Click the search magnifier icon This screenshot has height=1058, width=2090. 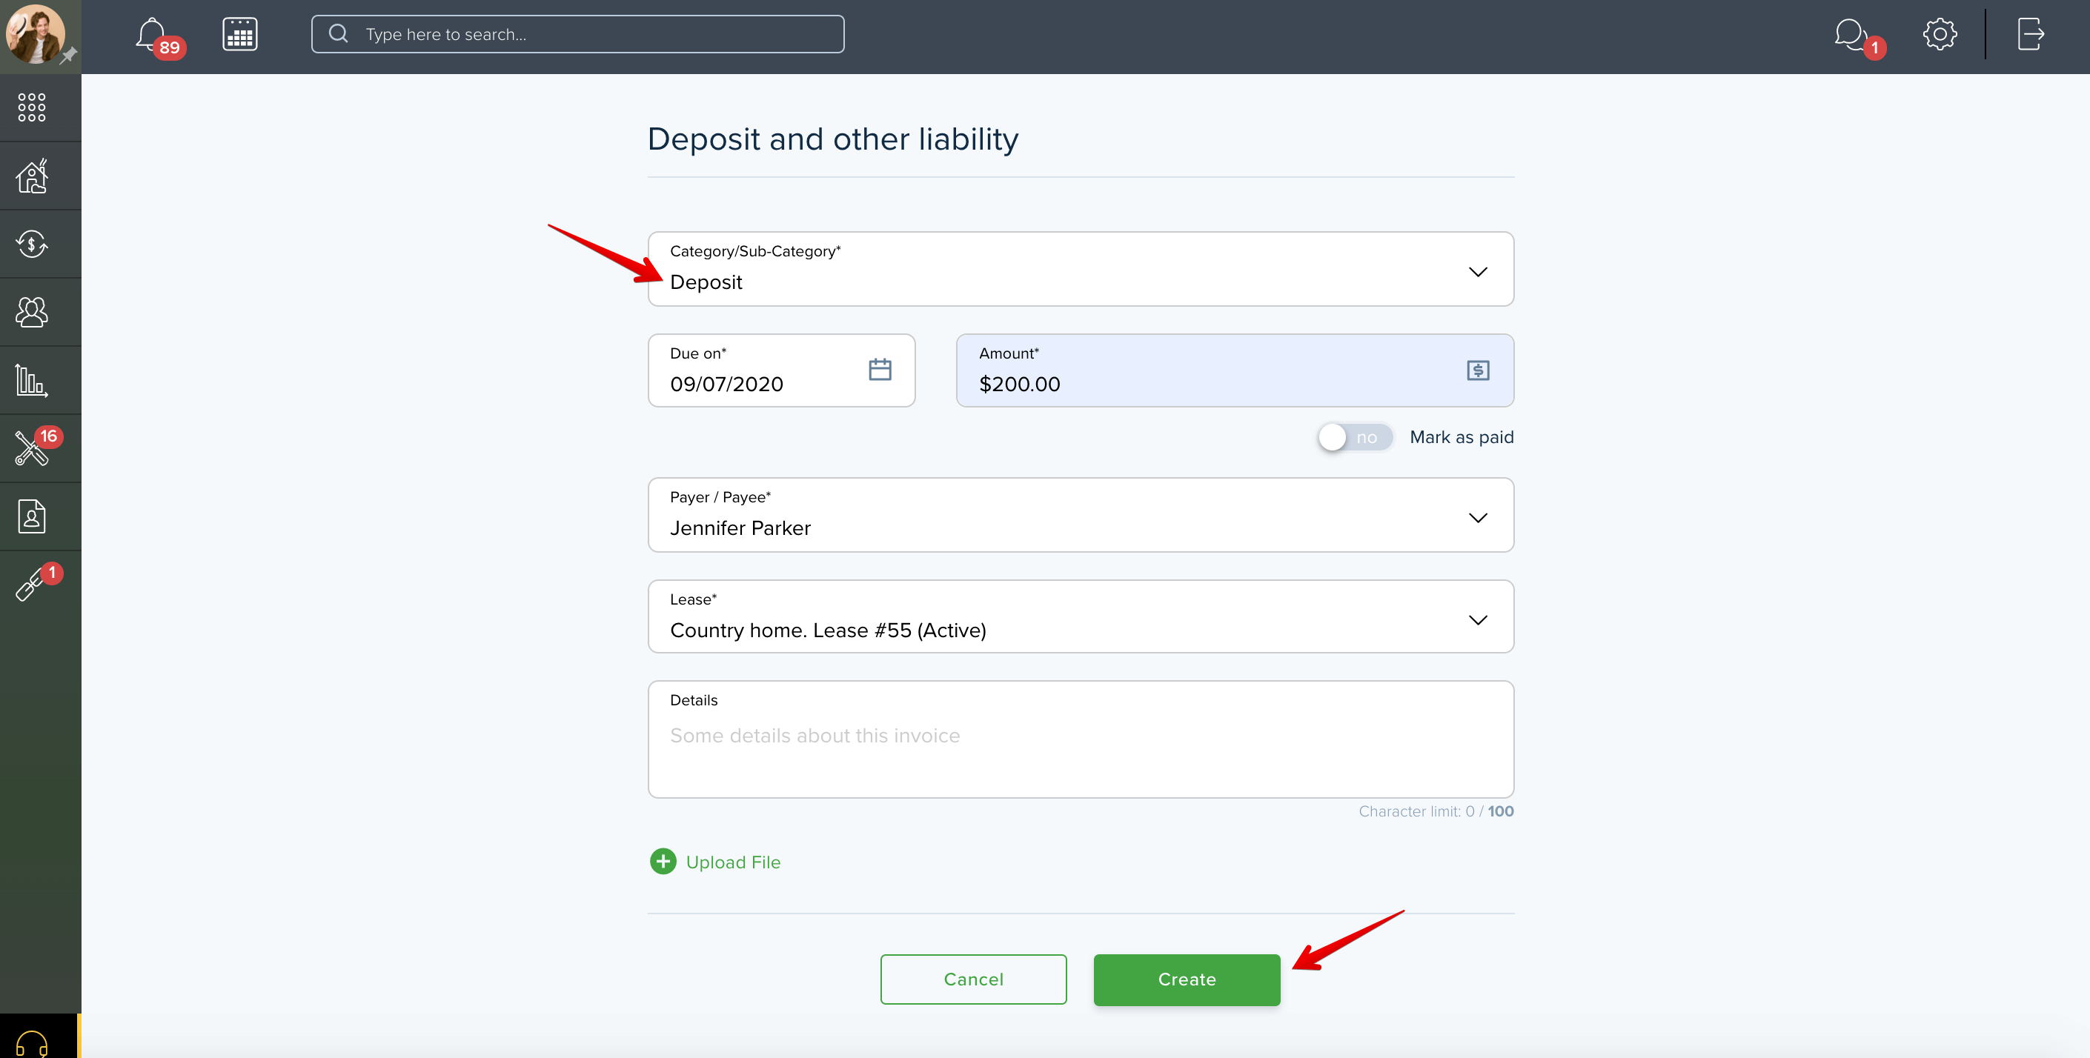point(338,34)
